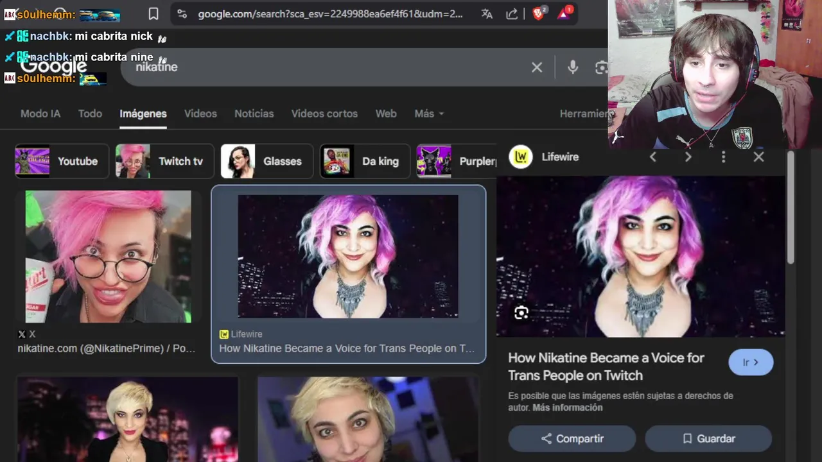Viewport: 822px width, 462px height.
Task: Click nikatine.com (@NikatinePrime) result title
Action: coord(107,348)
